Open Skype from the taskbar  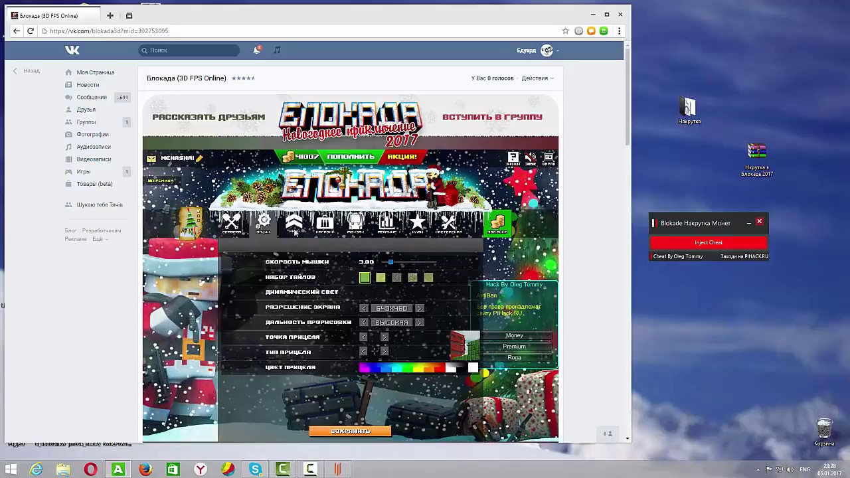click(255, 469)
